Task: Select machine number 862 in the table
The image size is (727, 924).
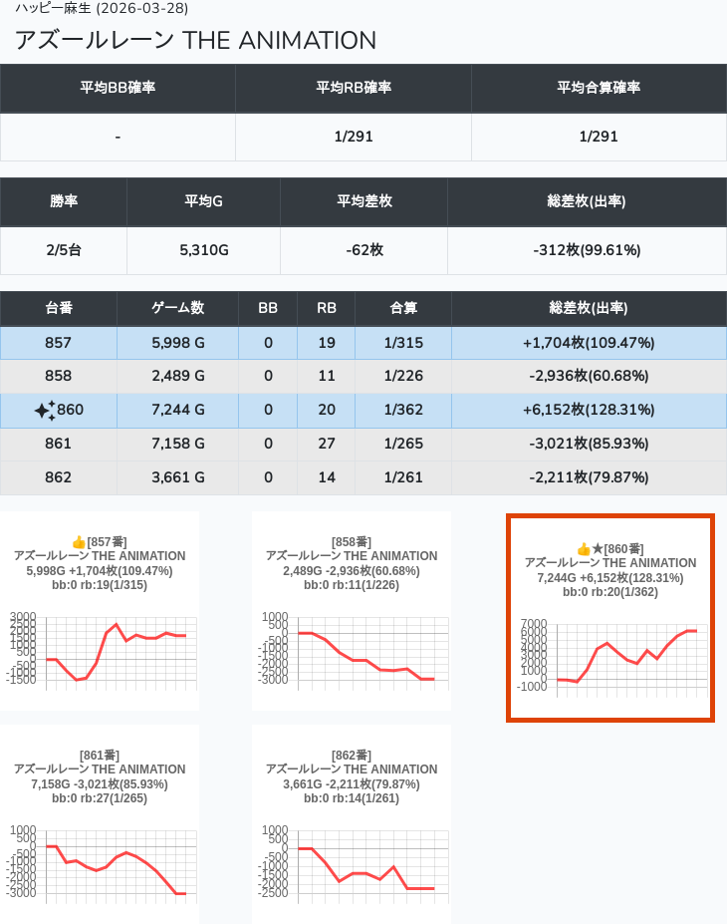Action: pyautogui.click(x=59, y=477)
